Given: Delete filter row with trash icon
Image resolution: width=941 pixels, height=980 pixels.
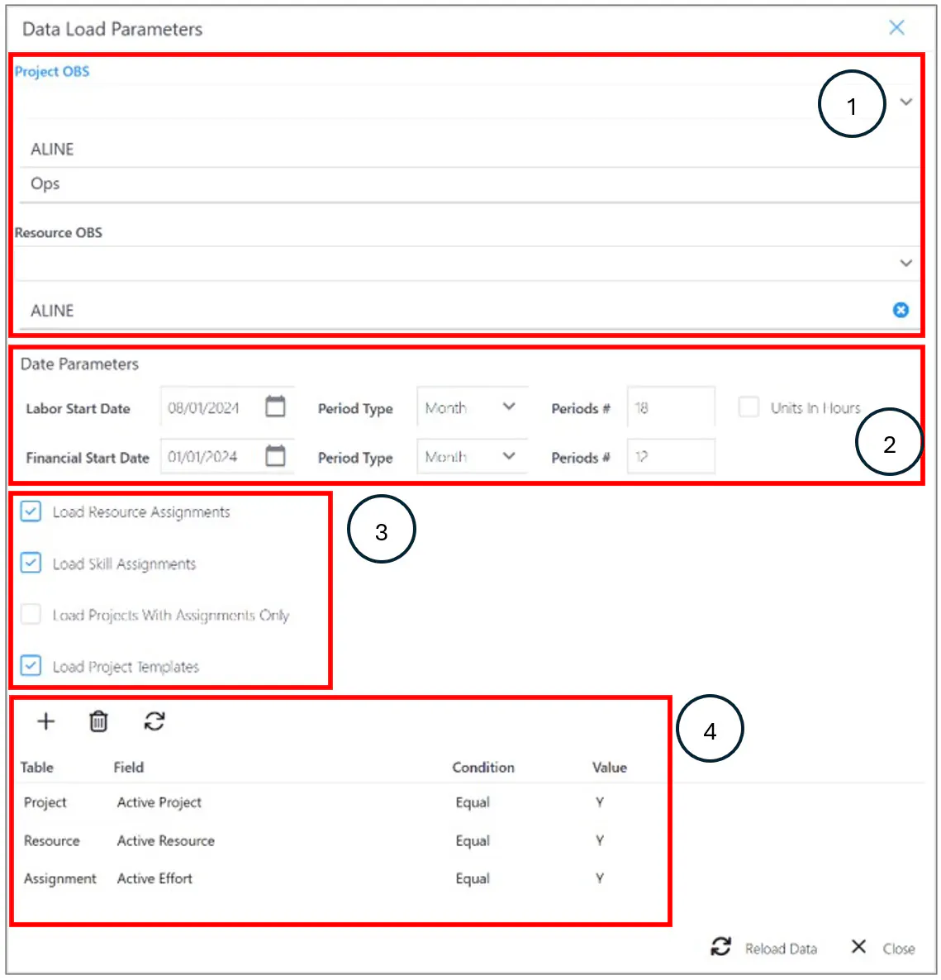Looking at the screenshot, I should 98,721.
